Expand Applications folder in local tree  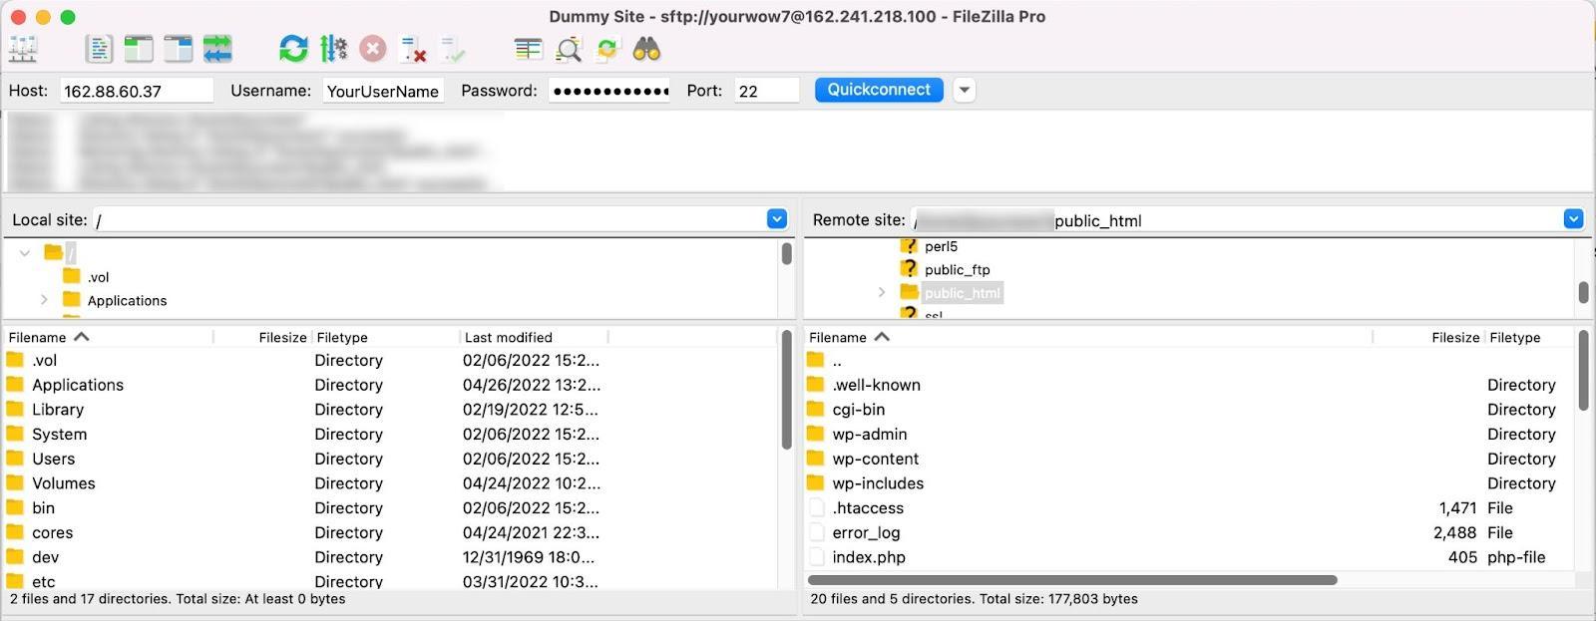pyautogui.click(x=44, y=300)
